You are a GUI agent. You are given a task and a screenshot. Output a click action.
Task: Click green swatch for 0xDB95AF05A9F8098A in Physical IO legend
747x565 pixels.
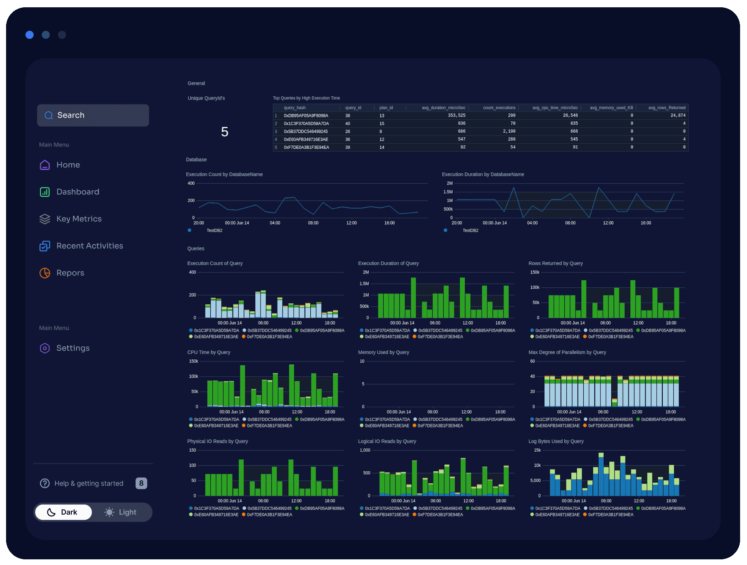(x=297, y=508)
